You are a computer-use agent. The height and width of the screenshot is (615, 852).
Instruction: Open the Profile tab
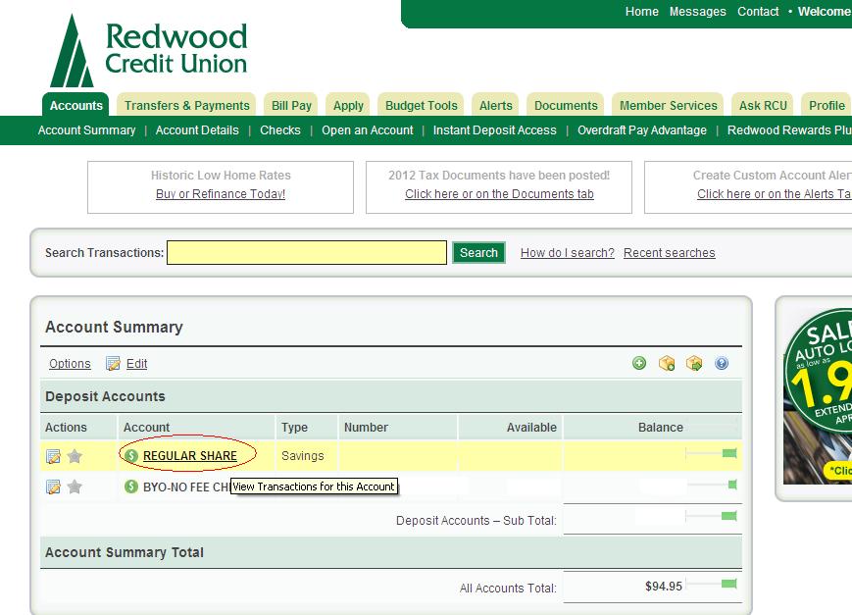coord(827,105)
